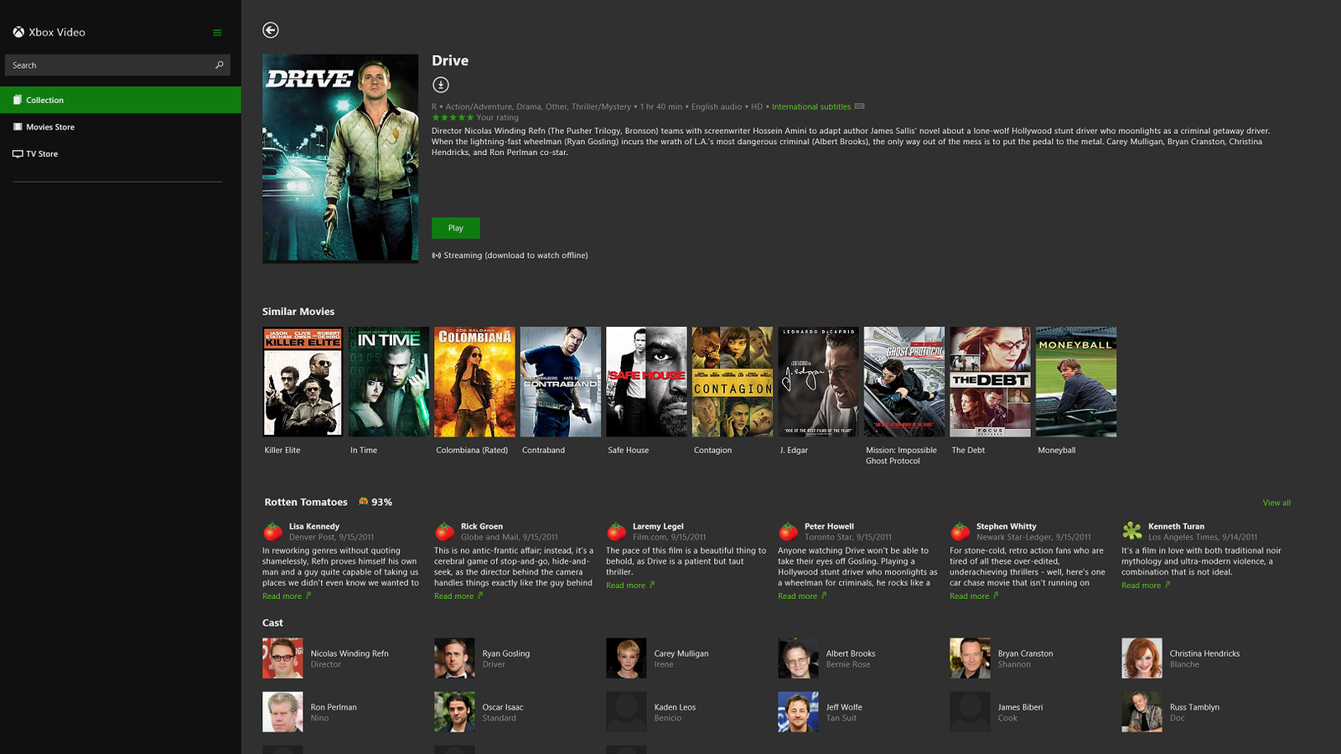Click the streaming signal icon below Play

pos(436,256)
